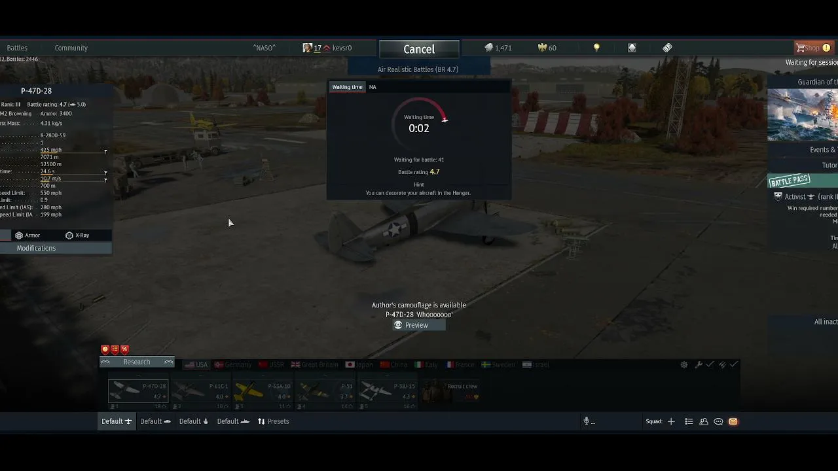Add a squad member with plus icon
Viewport: 838px width, 471px height.
click(x=671, y=421)
